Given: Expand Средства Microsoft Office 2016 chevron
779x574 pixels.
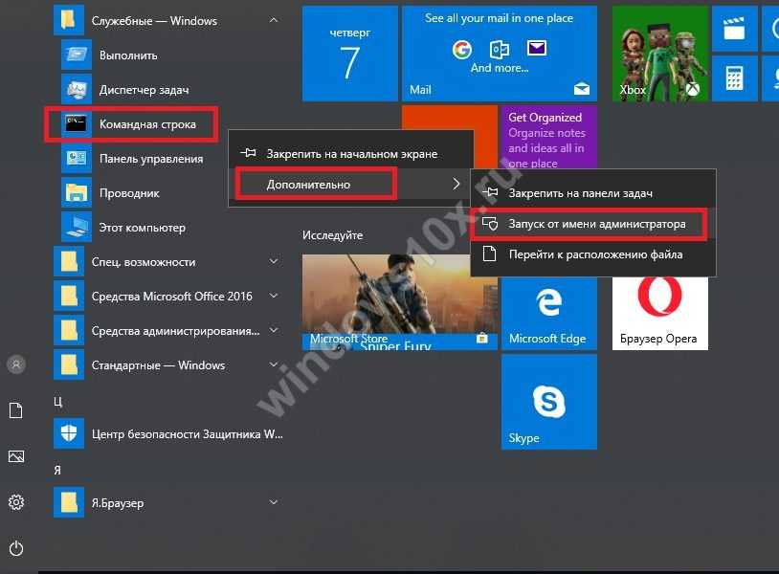Looking at the screenshot, I should tap(274, 296).
